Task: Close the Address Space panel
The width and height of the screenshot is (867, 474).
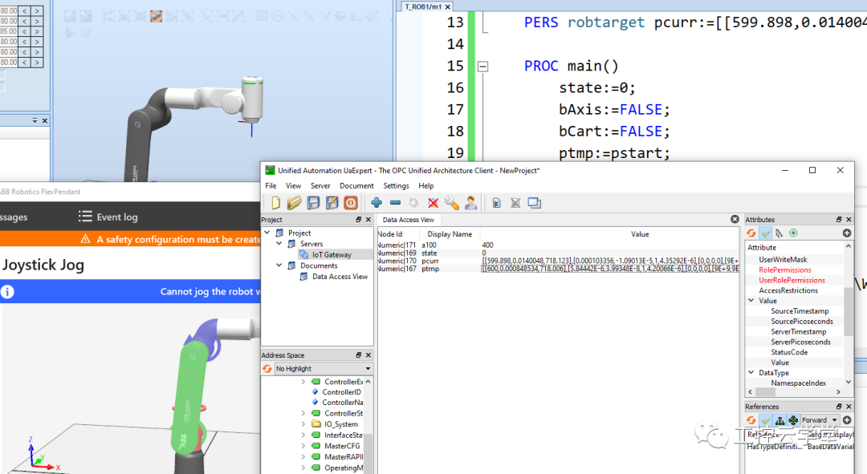Action: tap(368, 355)
